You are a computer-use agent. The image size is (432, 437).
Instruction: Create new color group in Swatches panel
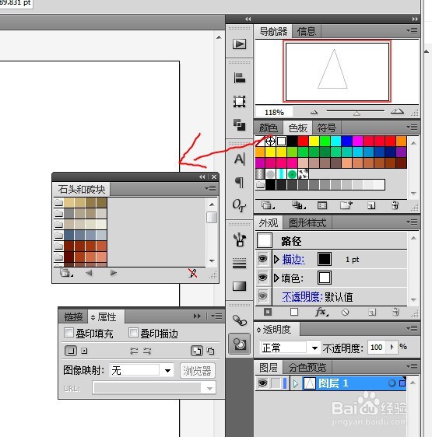346,206
